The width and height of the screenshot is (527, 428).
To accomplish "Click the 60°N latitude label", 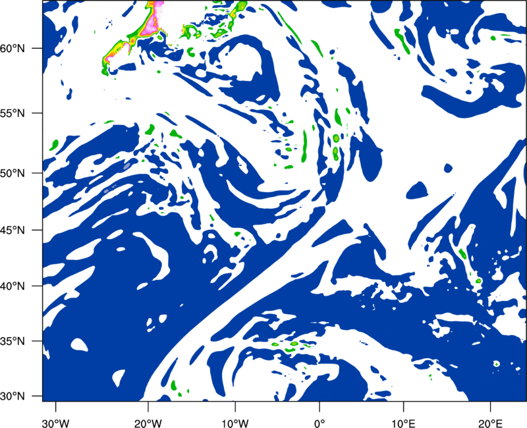I will [13, 49].
